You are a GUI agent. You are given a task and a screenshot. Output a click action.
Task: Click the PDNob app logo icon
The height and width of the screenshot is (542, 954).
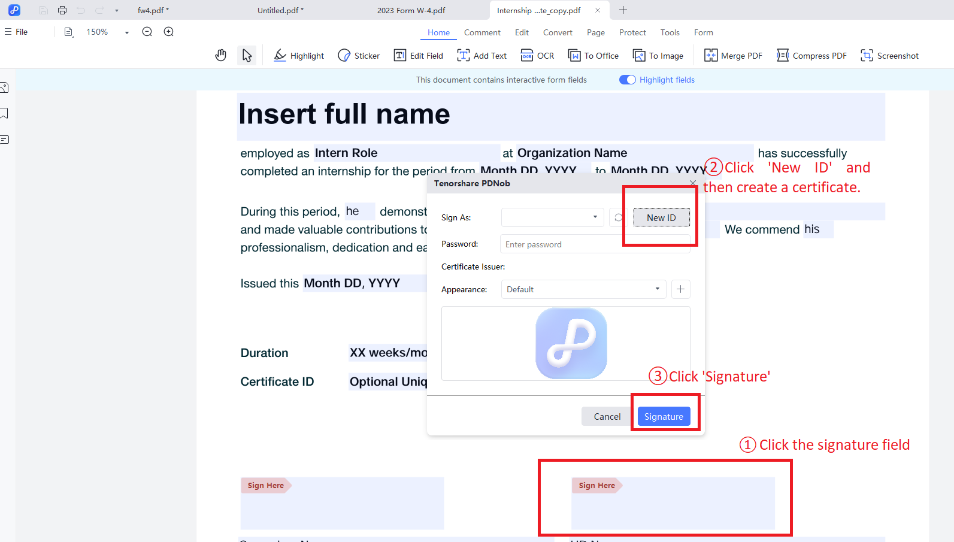[x=14, y=10]
